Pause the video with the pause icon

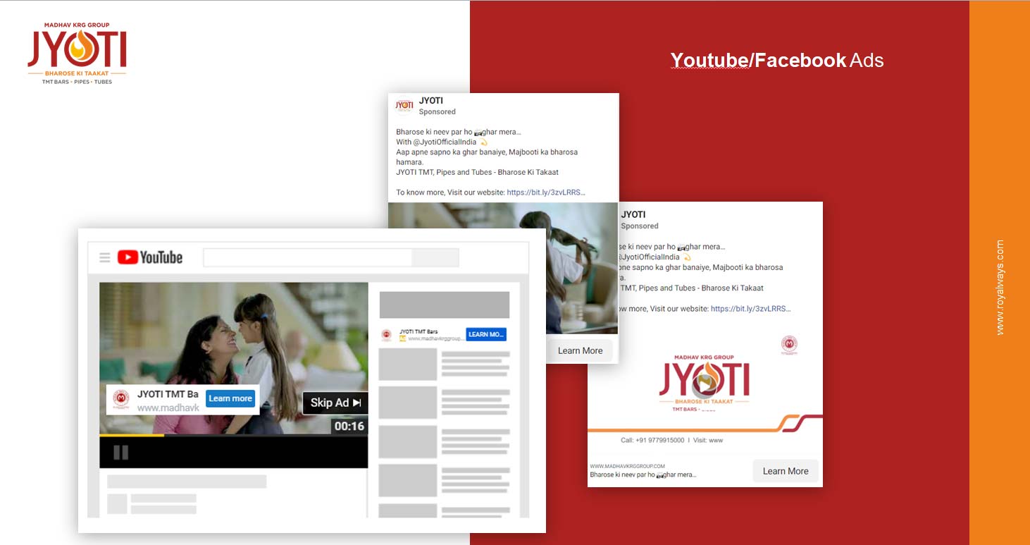(120, 453)
